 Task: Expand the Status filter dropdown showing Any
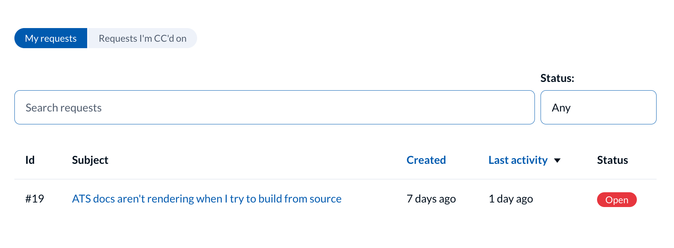pos(598,107)
